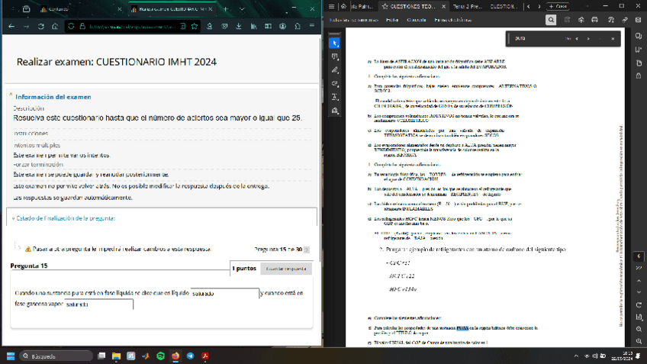Click the search icon in PDF toolbar
Screen dimensions: 647x364
pyautogui.click(x=551, y=20)
